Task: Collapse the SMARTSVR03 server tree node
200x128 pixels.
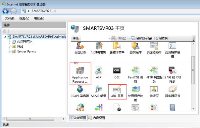Action: pos(5,37)
